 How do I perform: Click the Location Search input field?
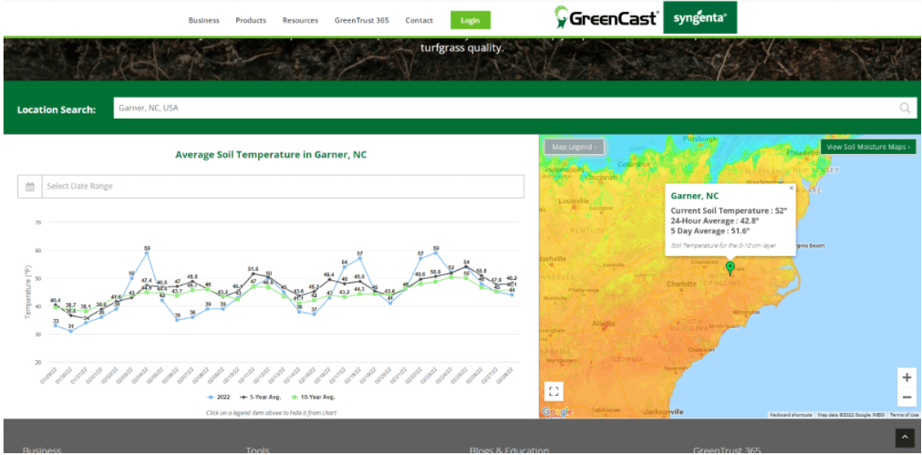(502, 109)
